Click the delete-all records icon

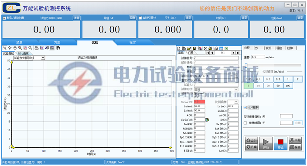point(211,48)
